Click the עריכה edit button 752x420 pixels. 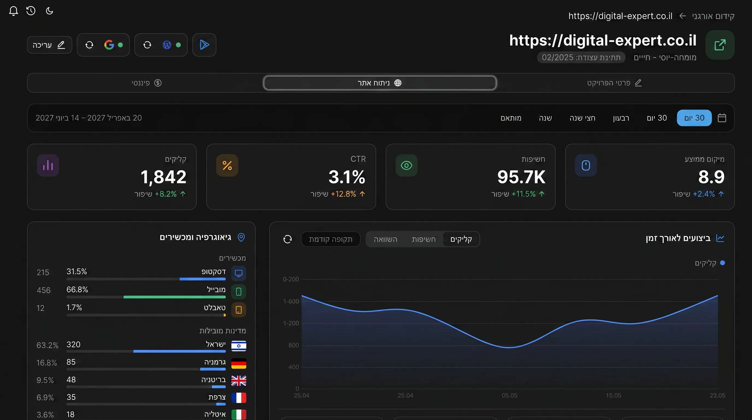(x=49, y=45)
